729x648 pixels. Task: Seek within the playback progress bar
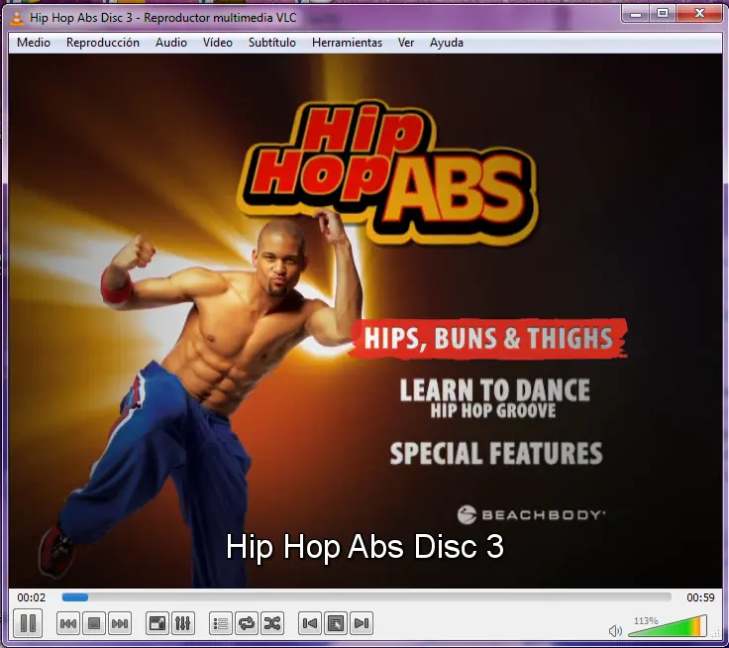coord(366,597)
